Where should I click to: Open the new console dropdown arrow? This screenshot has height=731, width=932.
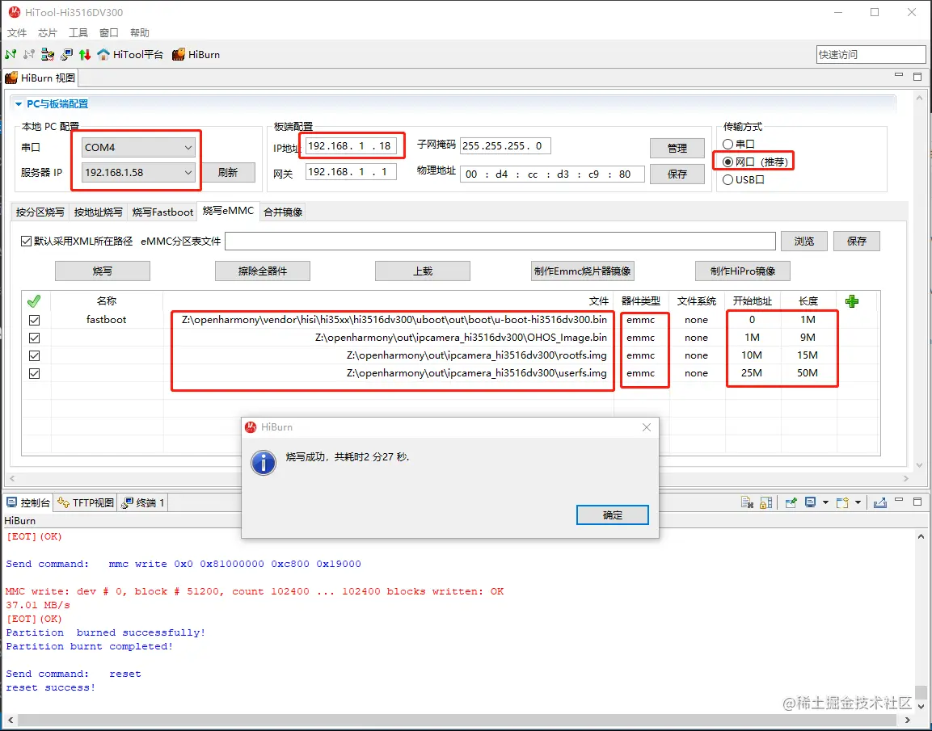pyautogui.click(x=858, y=503)
